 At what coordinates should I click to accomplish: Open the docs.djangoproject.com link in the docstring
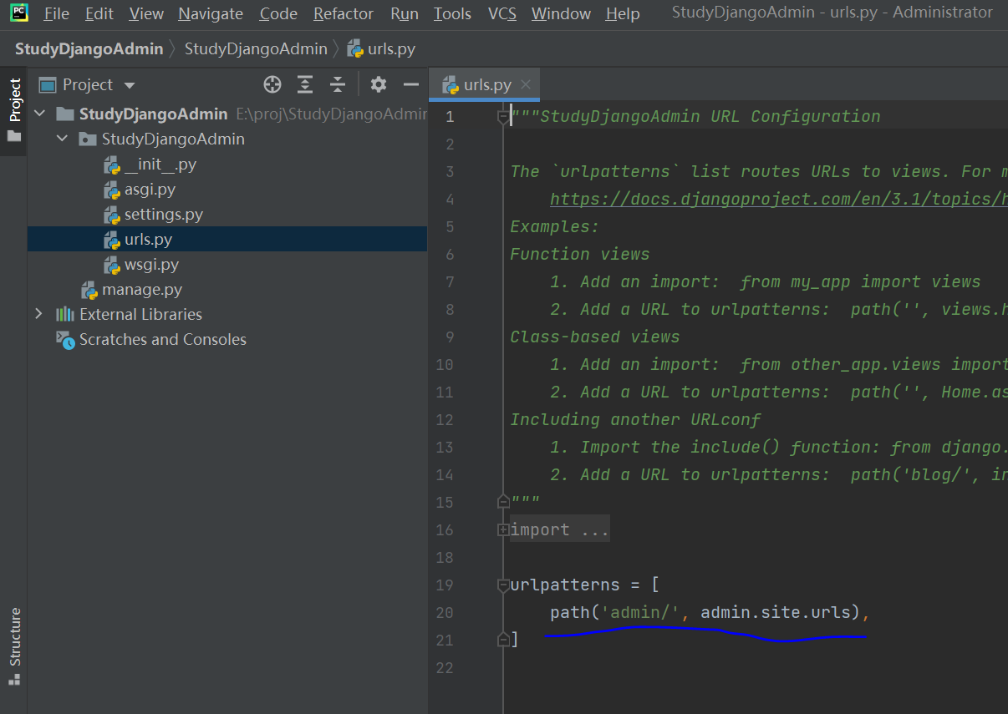coord(779,199)
